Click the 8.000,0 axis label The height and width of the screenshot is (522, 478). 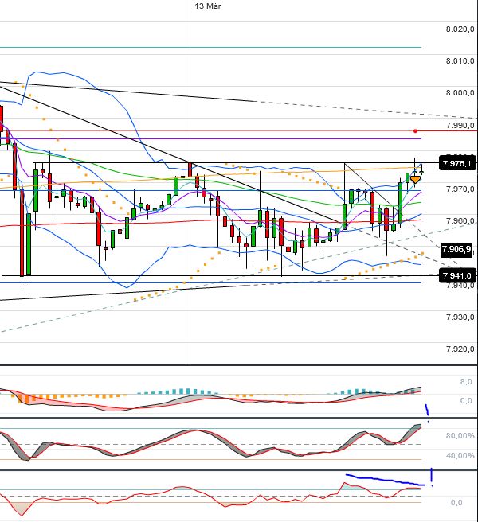click(x=460, y=93)
